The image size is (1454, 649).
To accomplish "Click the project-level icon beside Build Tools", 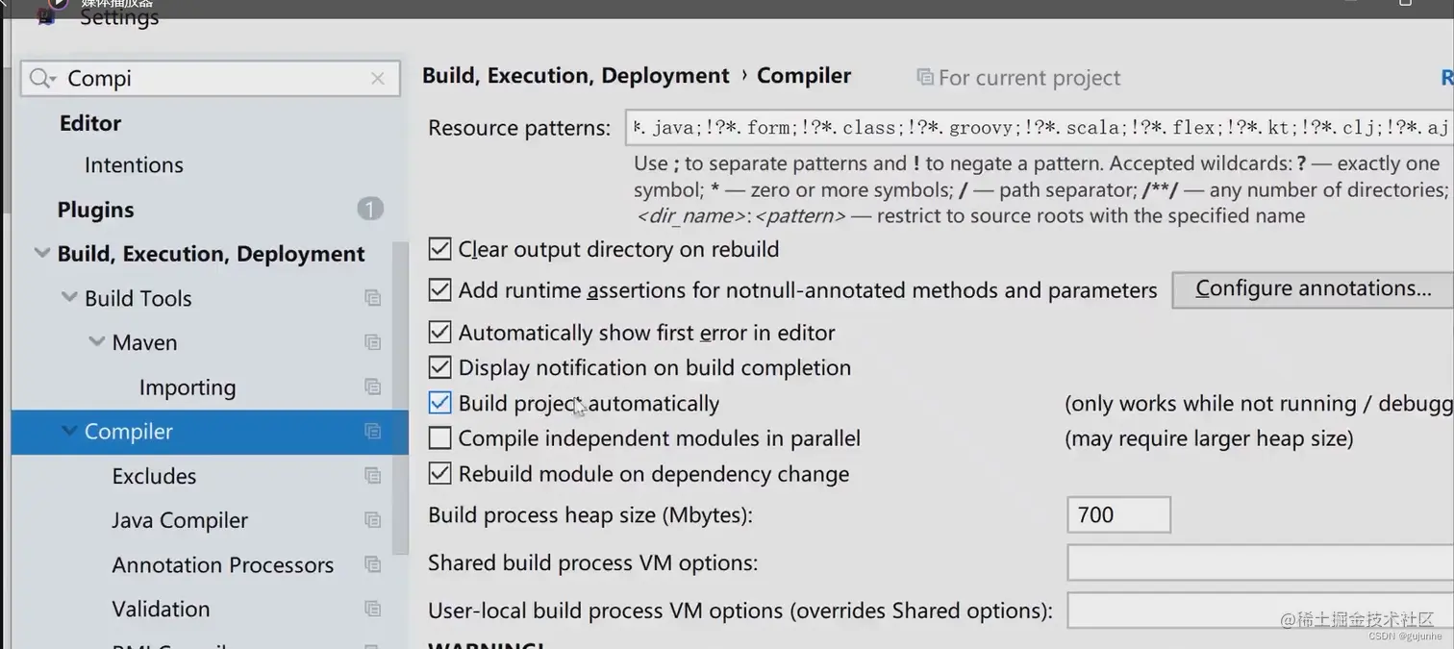I will 373,298.
